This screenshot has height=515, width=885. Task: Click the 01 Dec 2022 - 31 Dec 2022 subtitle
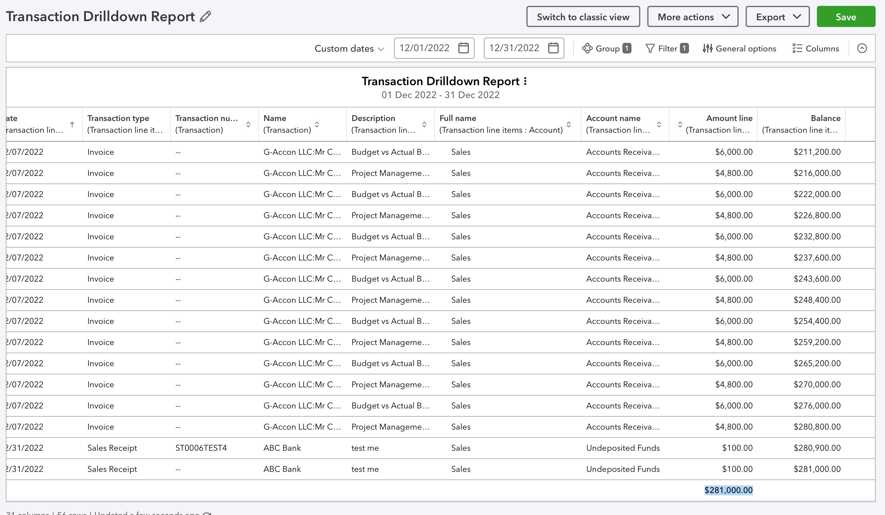440,95
